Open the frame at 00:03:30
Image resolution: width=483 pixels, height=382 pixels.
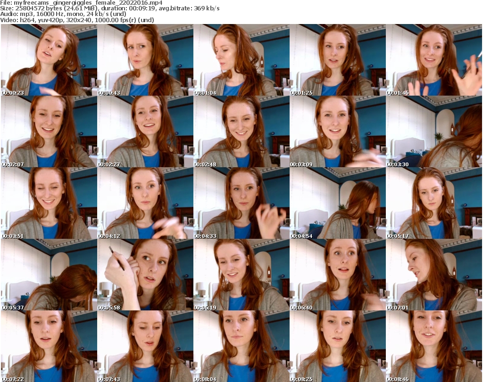pos(434,131)
